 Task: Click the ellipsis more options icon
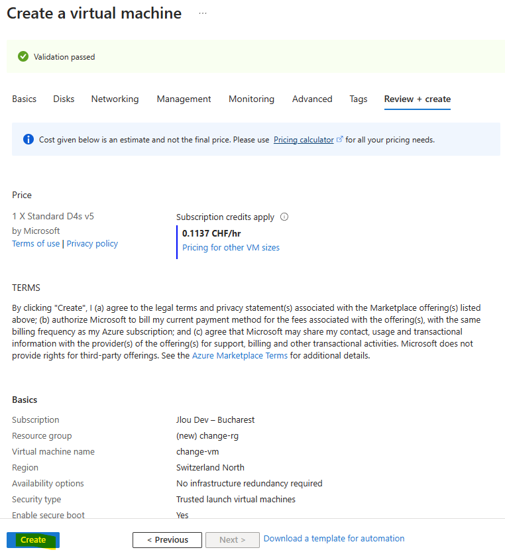tap(203, 13)
